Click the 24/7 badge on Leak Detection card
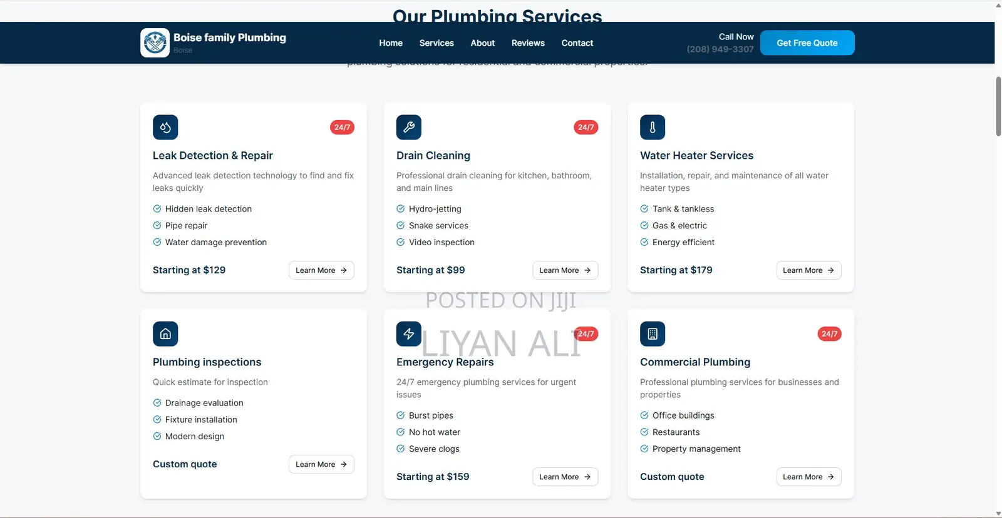 [342, 127]
